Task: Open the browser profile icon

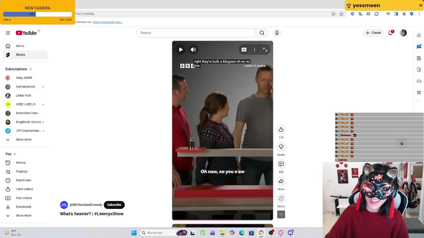Action: click(404, 14)
